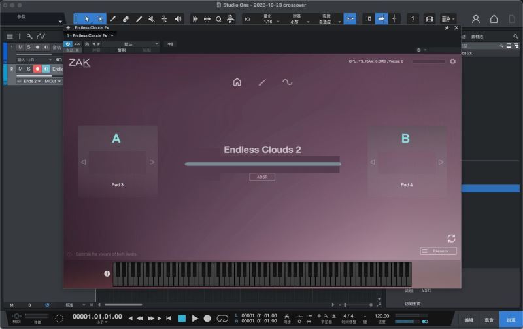The height and width of the screenshot is (329, 523).
Task: Open the ZAK wave modulation tab
Action: tap(287, 82)
